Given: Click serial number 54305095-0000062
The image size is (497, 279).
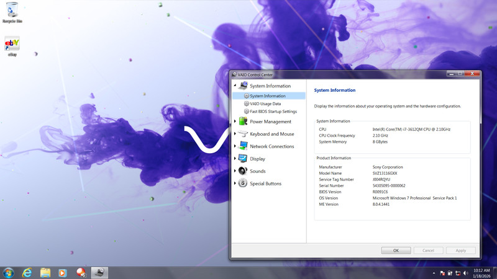Looking at the screenshot, I should coord(389,185).
